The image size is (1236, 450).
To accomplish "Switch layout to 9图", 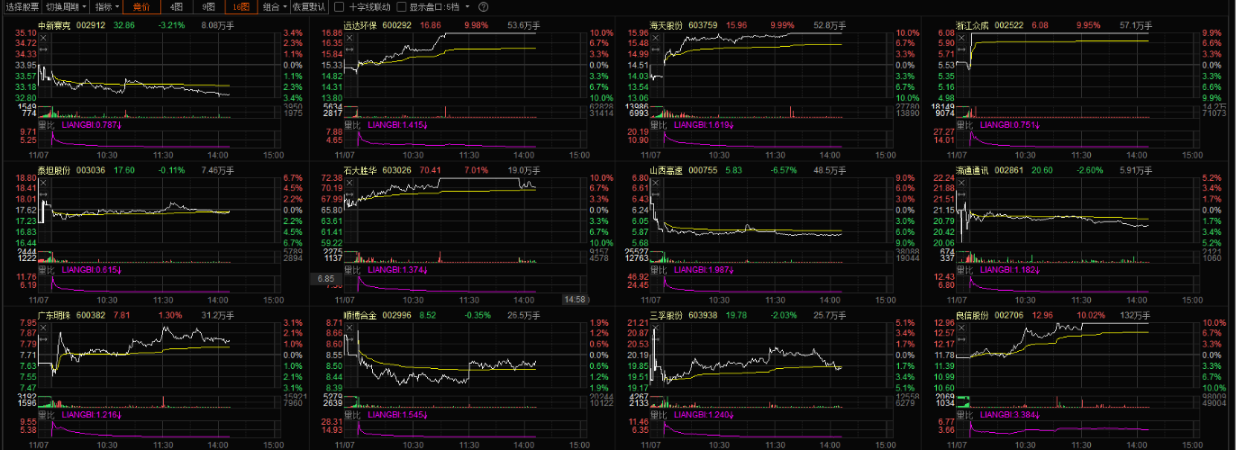I will 209,6.
